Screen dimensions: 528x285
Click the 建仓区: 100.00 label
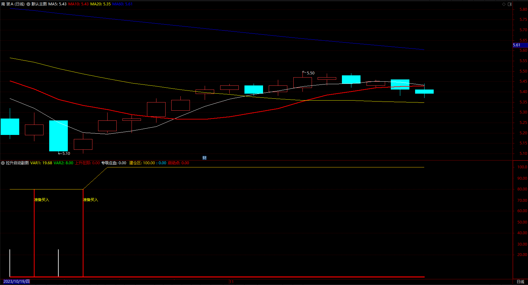[142, 163]
